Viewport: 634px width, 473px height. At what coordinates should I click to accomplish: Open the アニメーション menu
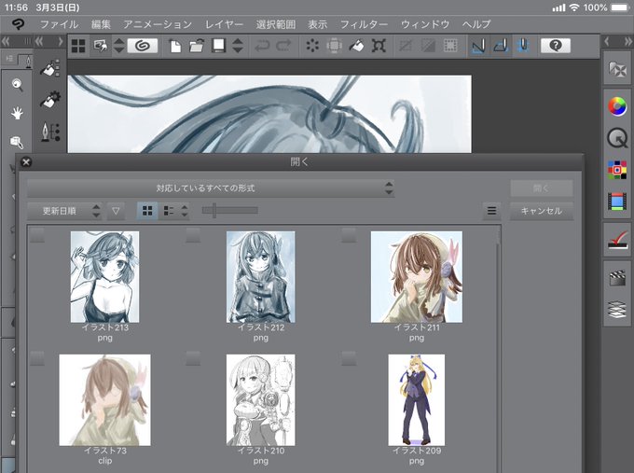pyautogui.click(x=158, y=24)
